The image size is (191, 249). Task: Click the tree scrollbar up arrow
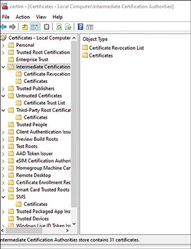point(74,38)
